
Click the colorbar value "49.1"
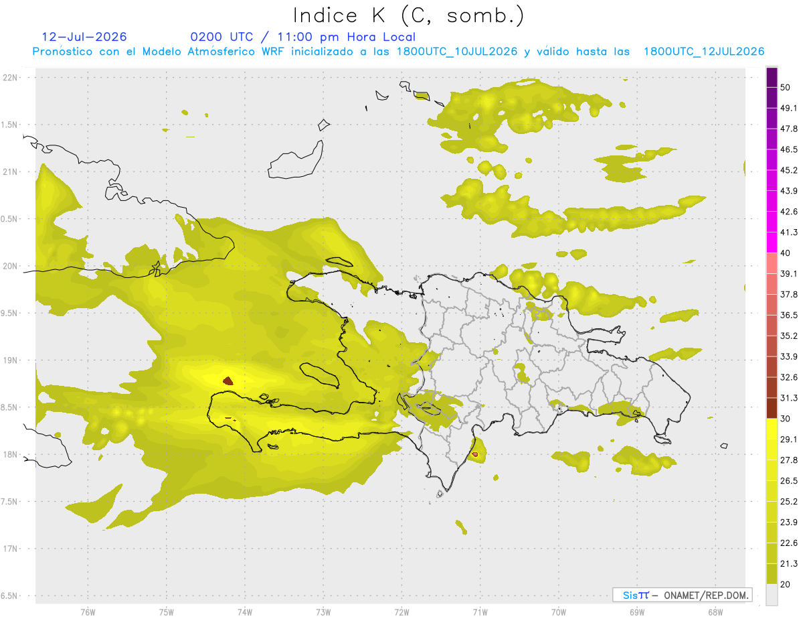[789, 108]
